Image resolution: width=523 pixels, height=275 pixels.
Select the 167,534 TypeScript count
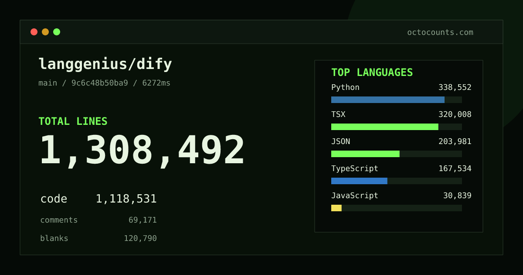(x=455, y=168)
